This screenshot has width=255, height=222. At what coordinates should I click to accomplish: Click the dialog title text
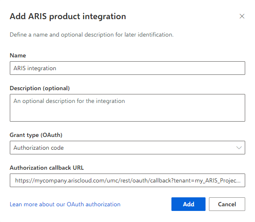pyautogui.click(x=68, y=17)
